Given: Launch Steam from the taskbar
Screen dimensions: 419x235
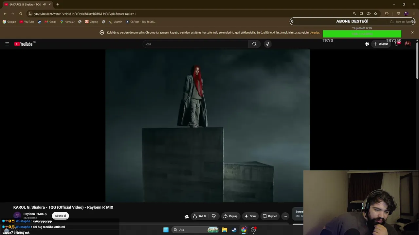Looking at the screenshot, I should [234, 230].
